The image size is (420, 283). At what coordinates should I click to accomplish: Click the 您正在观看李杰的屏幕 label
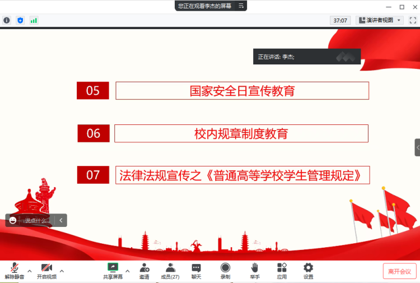tap(204, 6)
